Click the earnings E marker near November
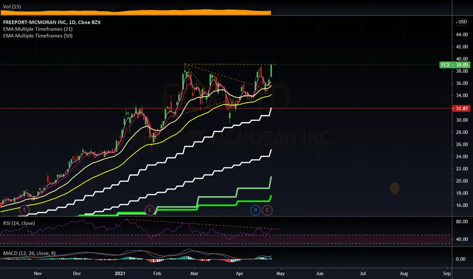Image resolution: width=473 pixels, height=279 pixels. coord(24,210)
